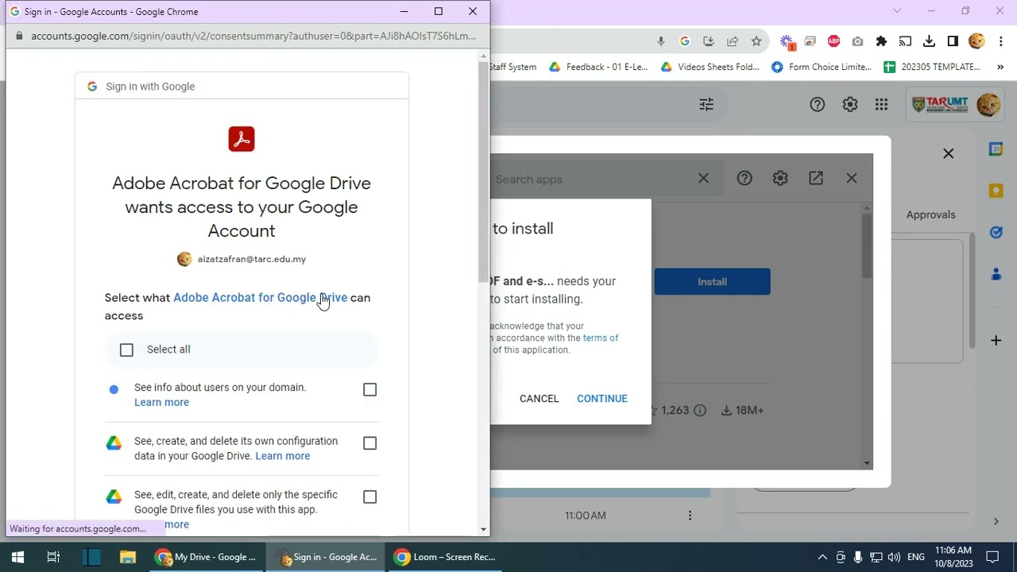Open Google Drive settings gear
The height and width of the screenshot is (572, 1017).
850,104
